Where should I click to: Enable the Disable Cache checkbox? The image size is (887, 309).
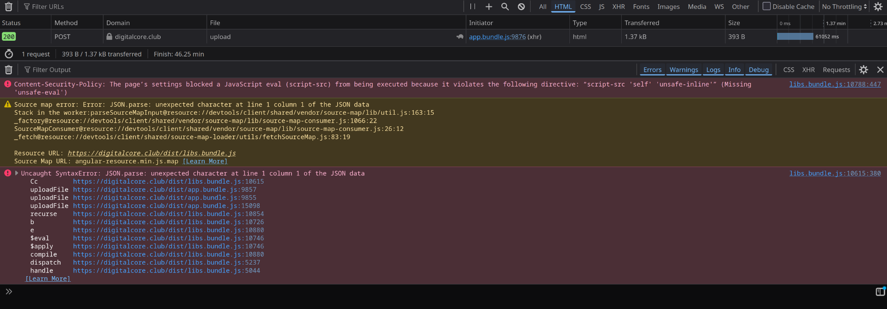(x=767, y=6)
